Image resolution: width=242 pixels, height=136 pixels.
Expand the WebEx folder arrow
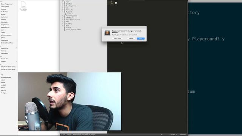point(63,22)
